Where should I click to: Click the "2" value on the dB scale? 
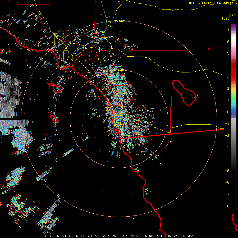(x=228, y=89)
